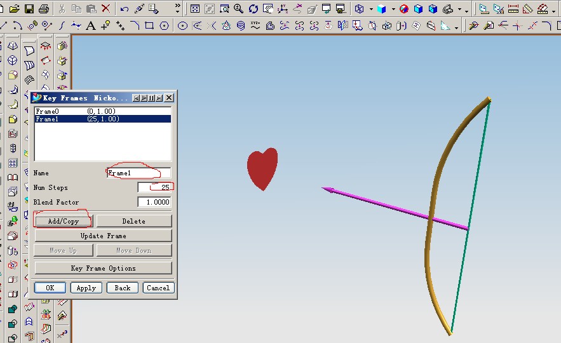Expand the toolbar overflow chevron
Image resolution: width=561 pixels, height=343 pixels.
pyautogui.click(x=177, y=9)
